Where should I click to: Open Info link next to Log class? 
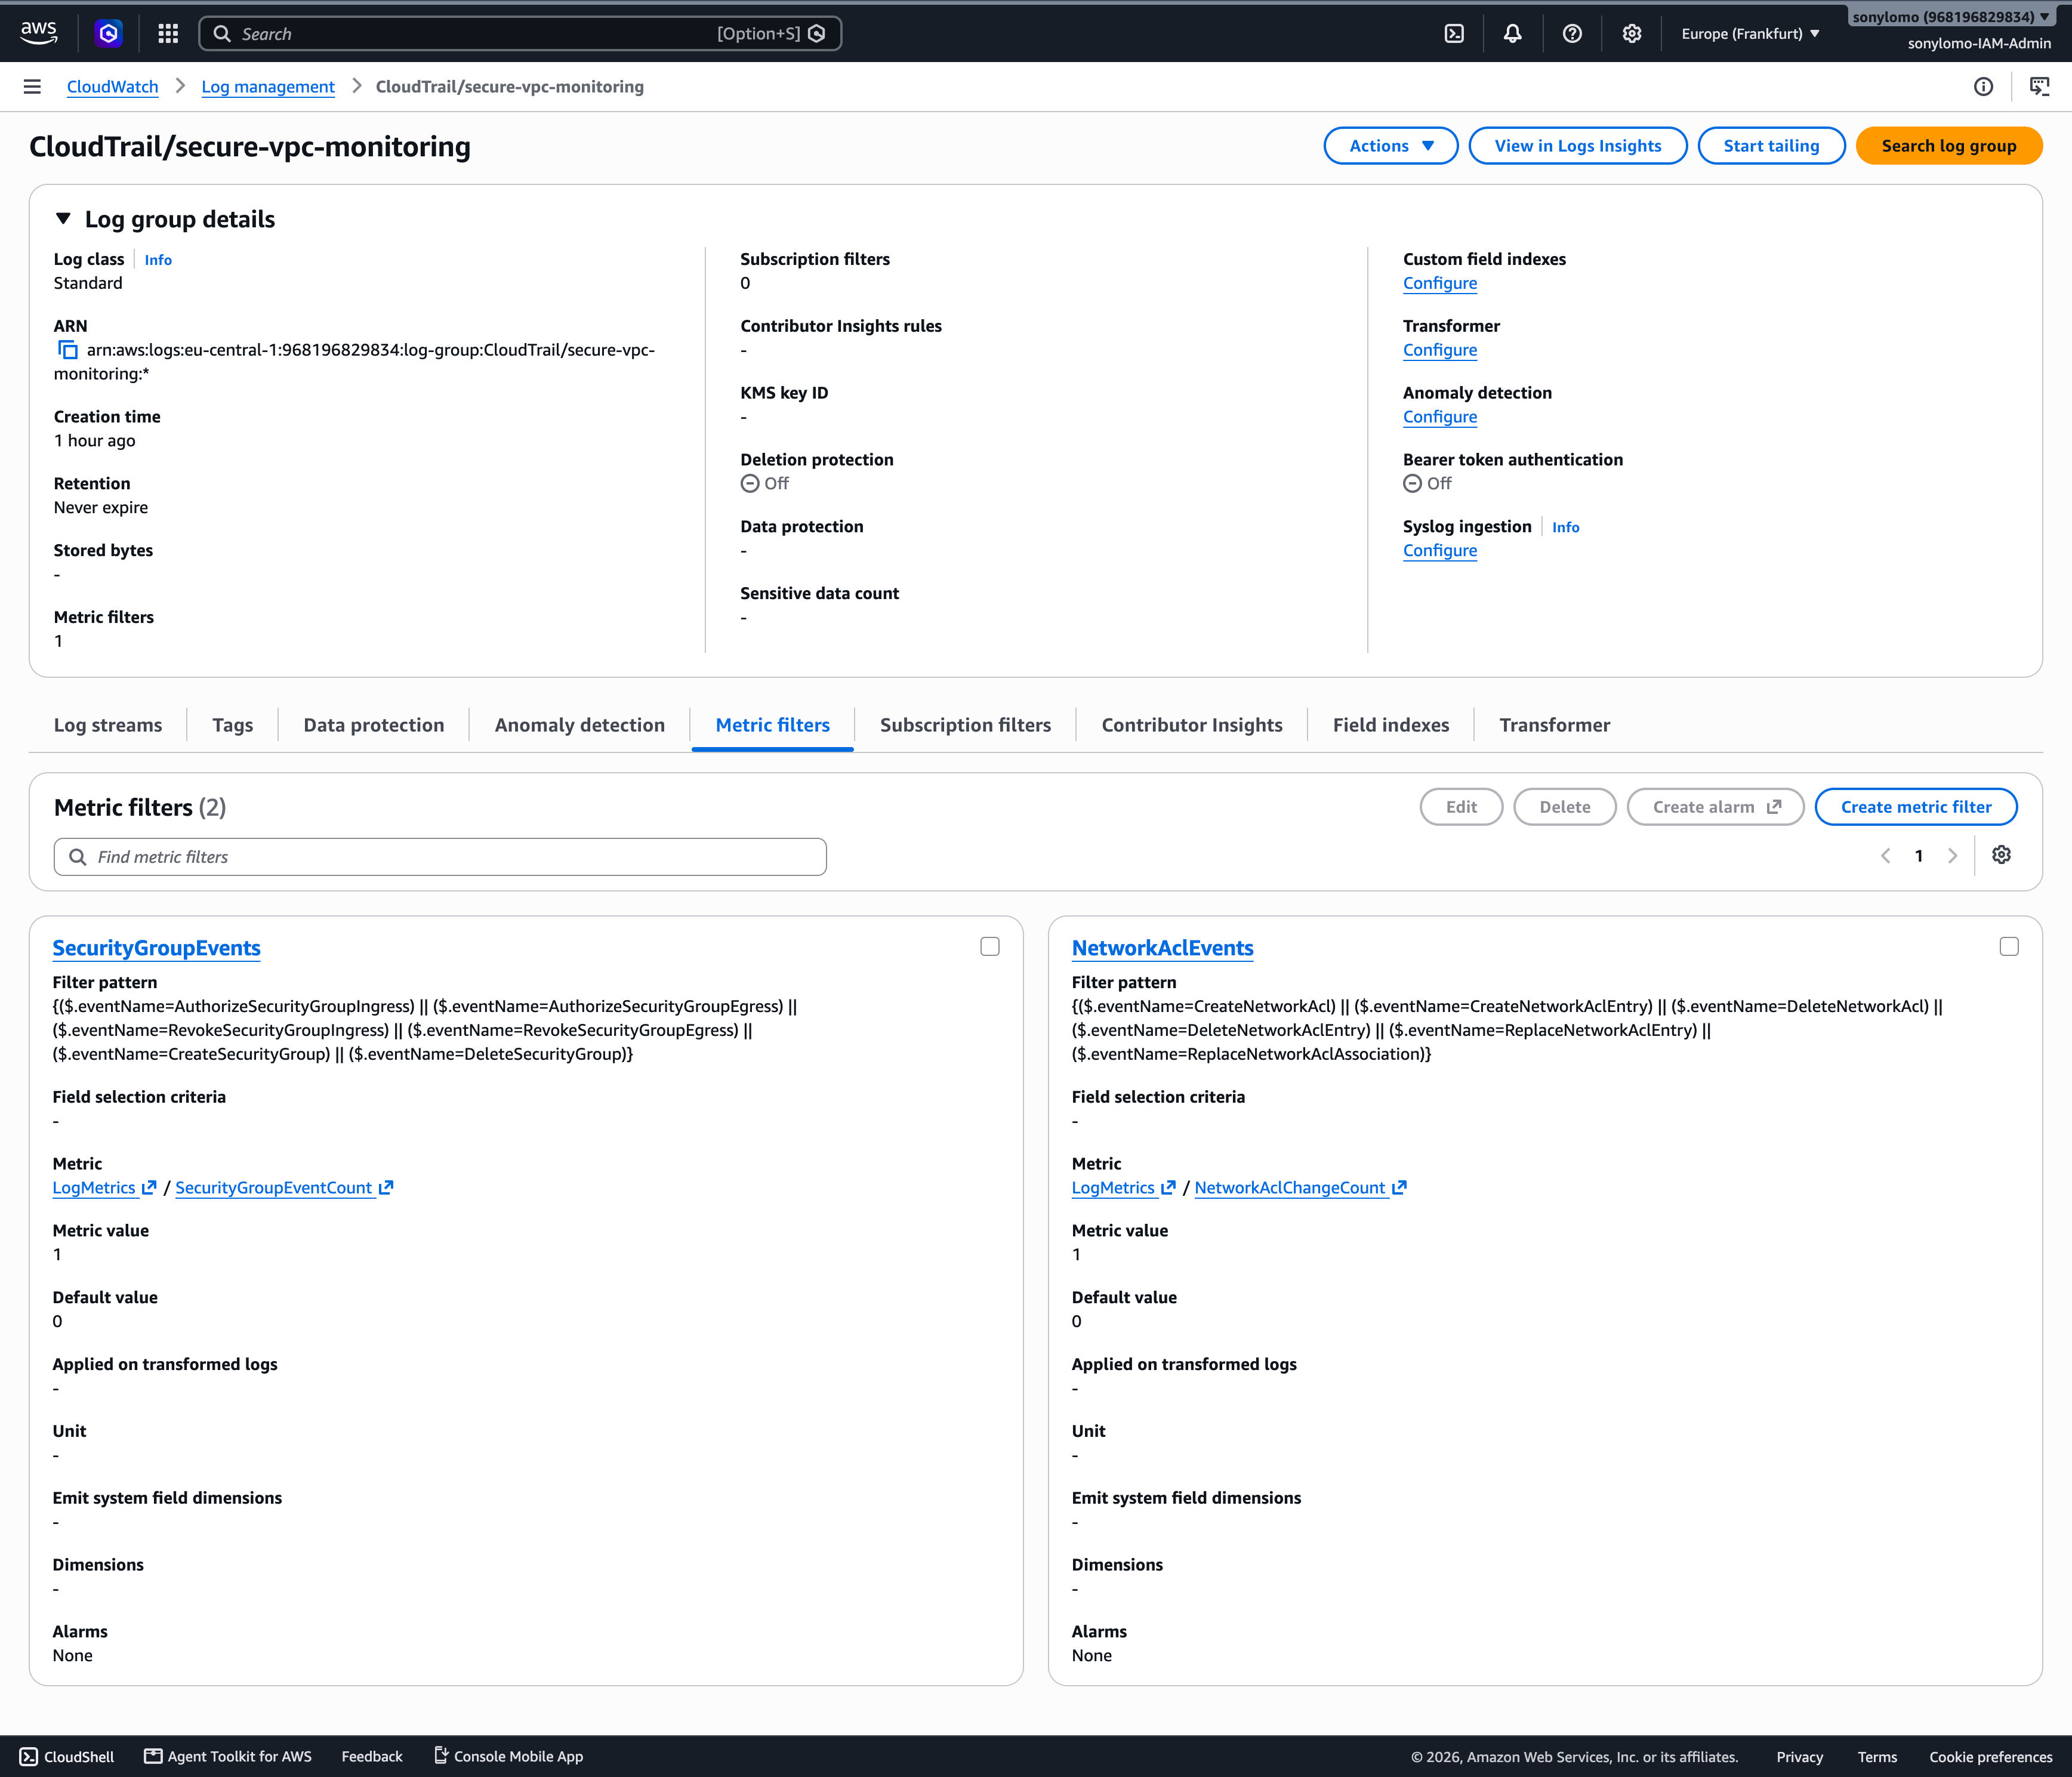158,260
